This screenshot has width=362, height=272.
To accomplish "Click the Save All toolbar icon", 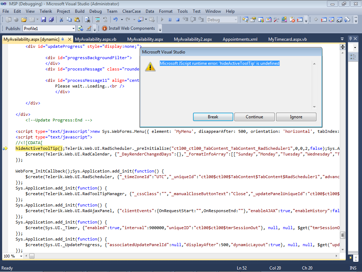I will [51, 20].
